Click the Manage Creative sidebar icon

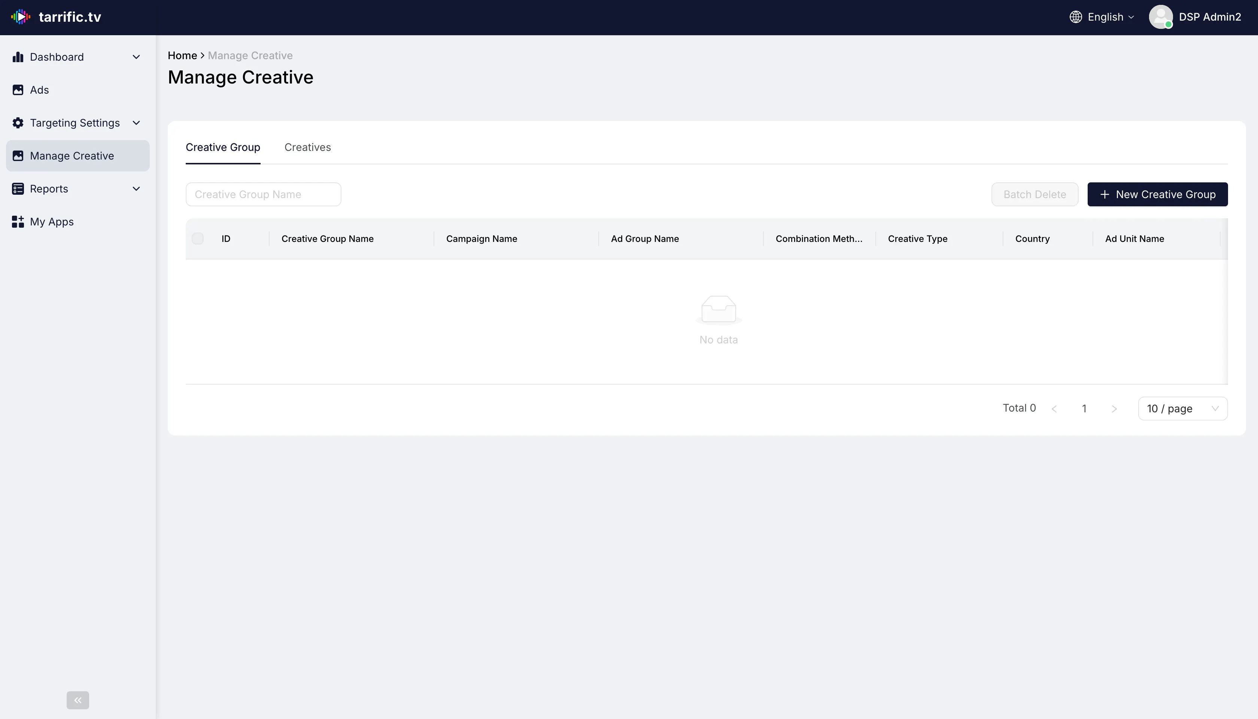(18, 156)
